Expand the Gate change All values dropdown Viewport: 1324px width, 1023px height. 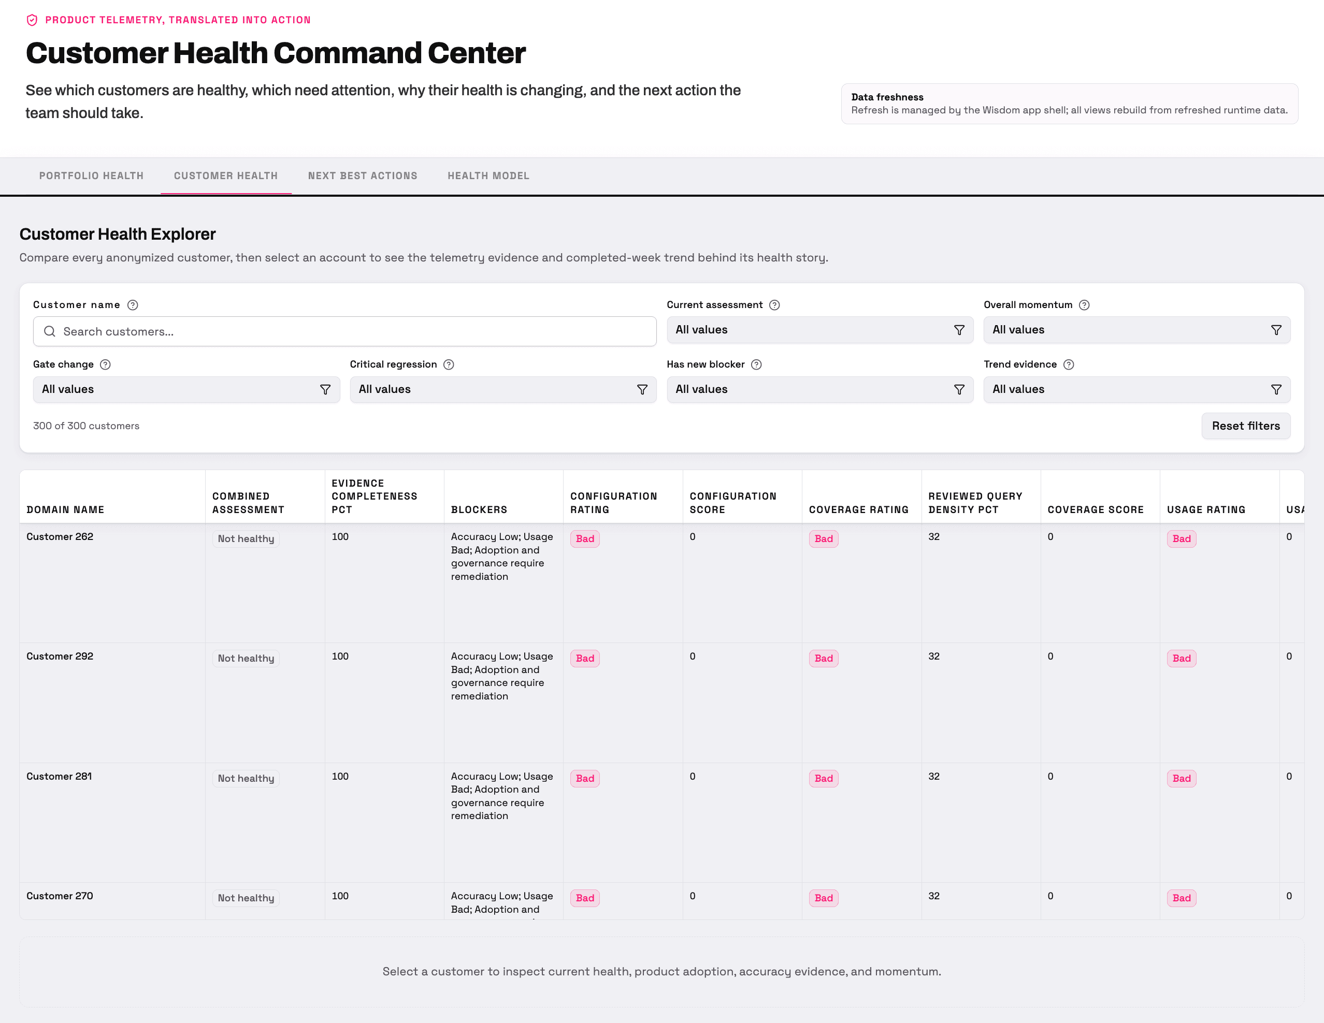click(186, 389)
